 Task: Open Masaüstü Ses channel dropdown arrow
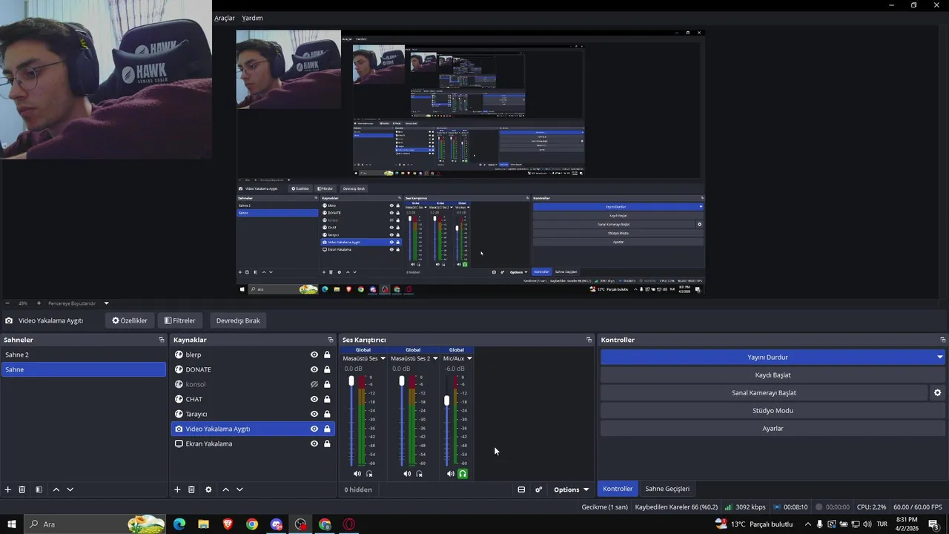click(x=383, y=358)
